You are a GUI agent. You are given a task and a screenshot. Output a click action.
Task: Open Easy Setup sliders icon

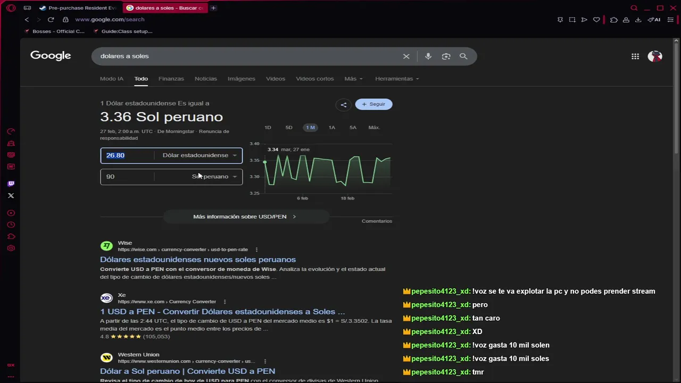pos(670,20)
